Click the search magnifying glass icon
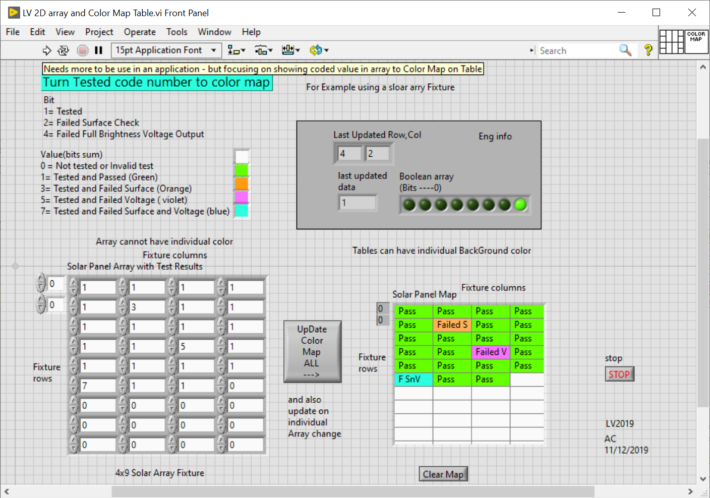The height and width of the screenshot is (498, 710). (625, 50)
